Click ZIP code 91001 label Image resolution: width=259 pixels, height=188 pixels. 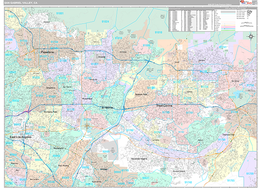click(x=60, y=14)
